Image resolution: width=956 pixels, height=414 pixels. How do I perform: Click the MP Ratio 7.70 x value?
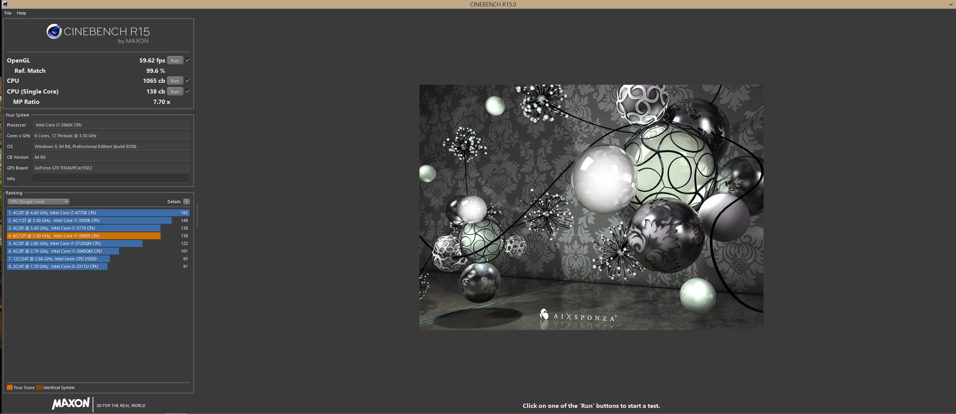[162, 102]
